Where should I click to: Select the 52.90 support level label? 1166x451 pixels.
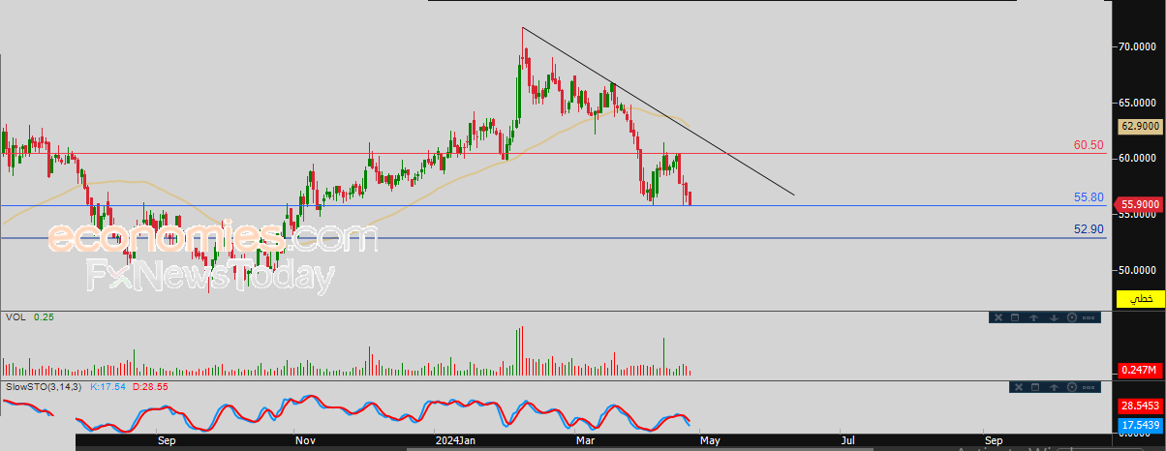[1089, 229]
